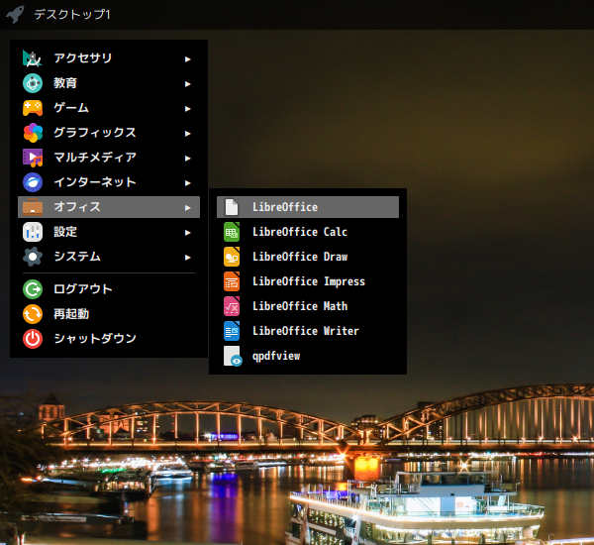
Task: Launch qpdfview PDF viewer
Action: (x=308, y=356)
